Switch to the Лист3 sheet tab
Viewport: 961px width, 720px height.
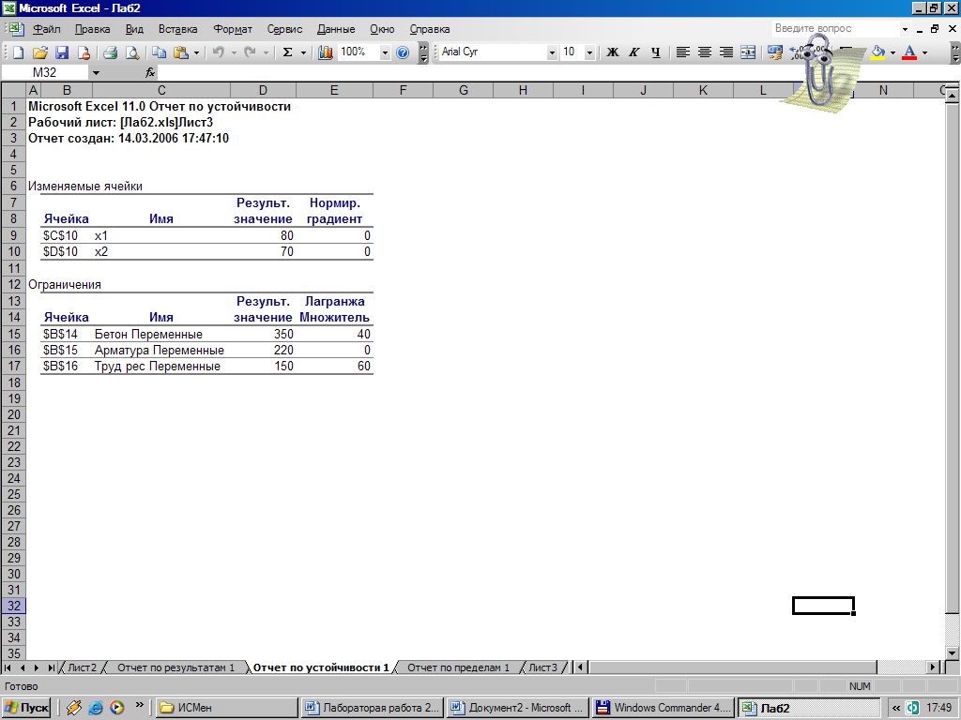coord(543,667)
